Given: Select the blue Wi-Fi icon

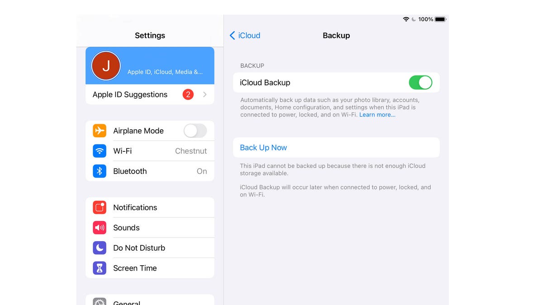Looking at the screenshot, I should click(x=100, y=151).
